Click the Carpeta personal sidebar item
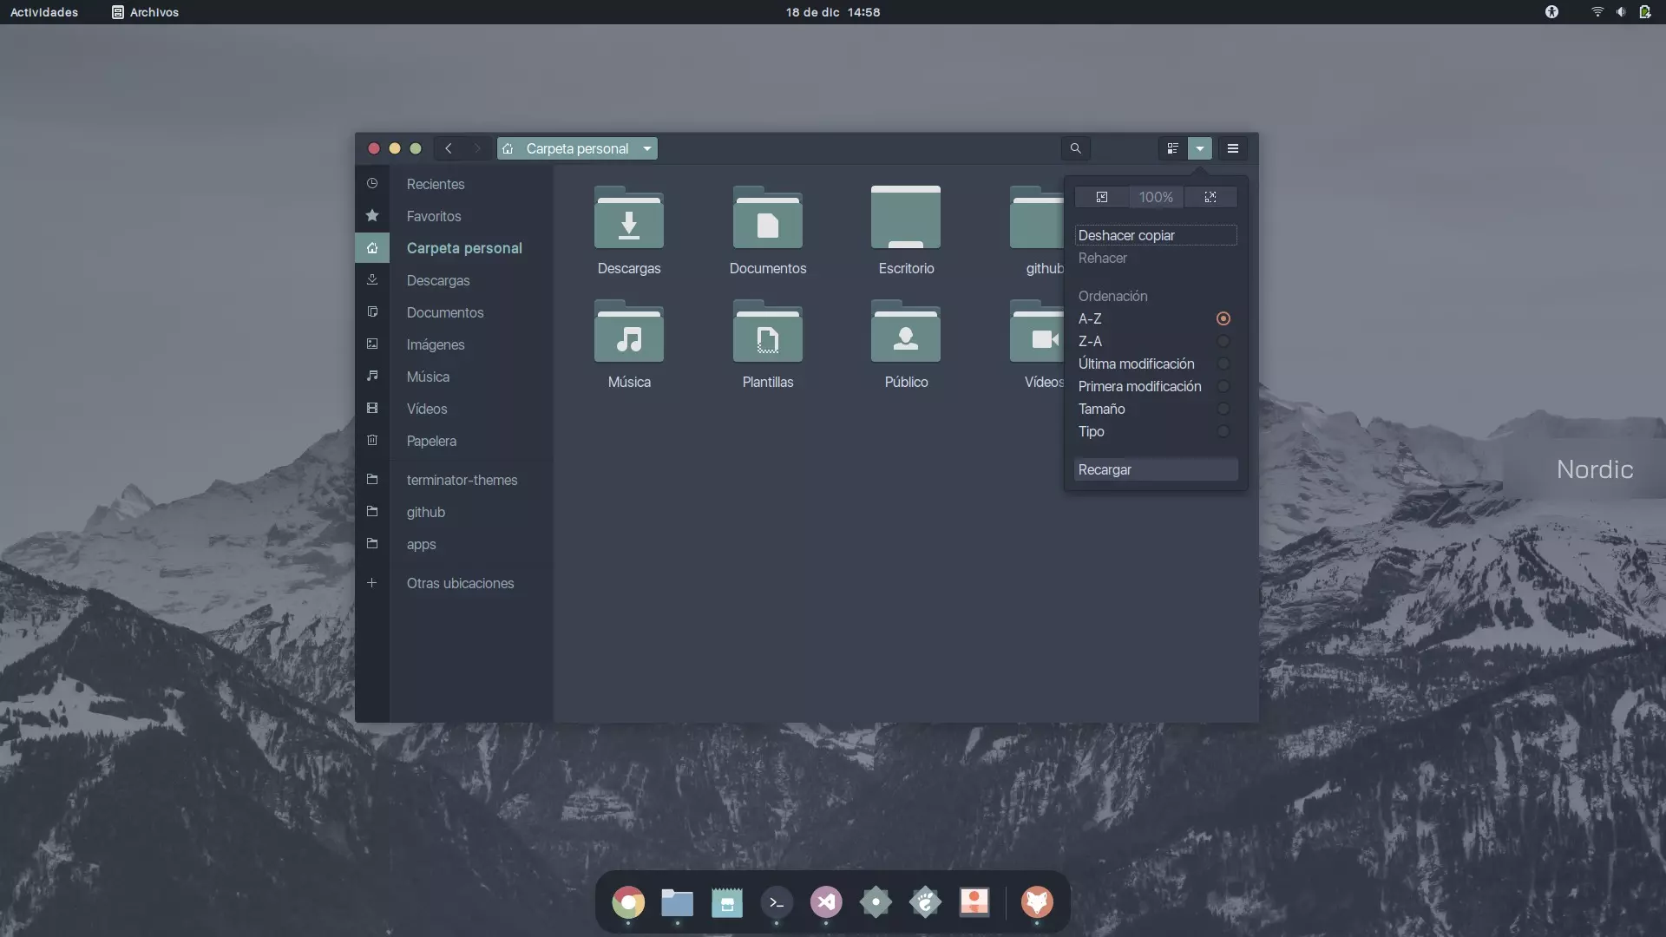 (x=463, y=247)
